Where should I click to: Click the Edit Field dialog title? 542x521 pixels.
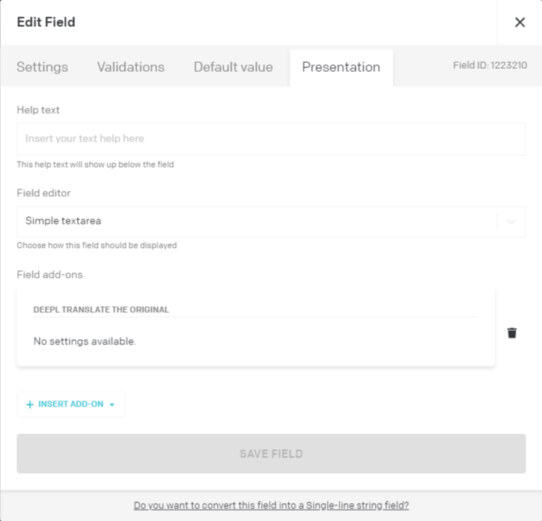pyautogui.click(x=46, y=22)
